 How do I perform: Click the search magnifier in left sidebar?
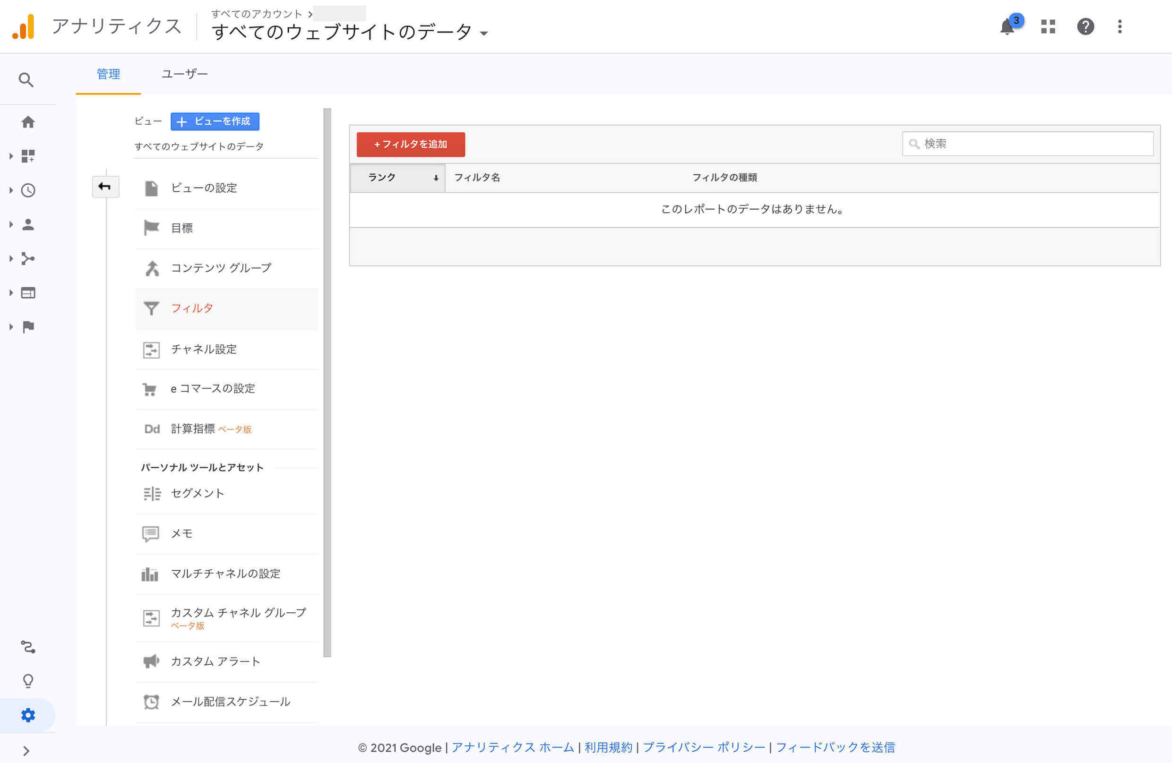tap(26, 80)
